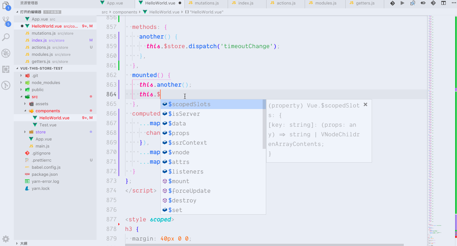Collapse the components folder
Viewport: 457px width, 246px height.
[x=25, y=111]
